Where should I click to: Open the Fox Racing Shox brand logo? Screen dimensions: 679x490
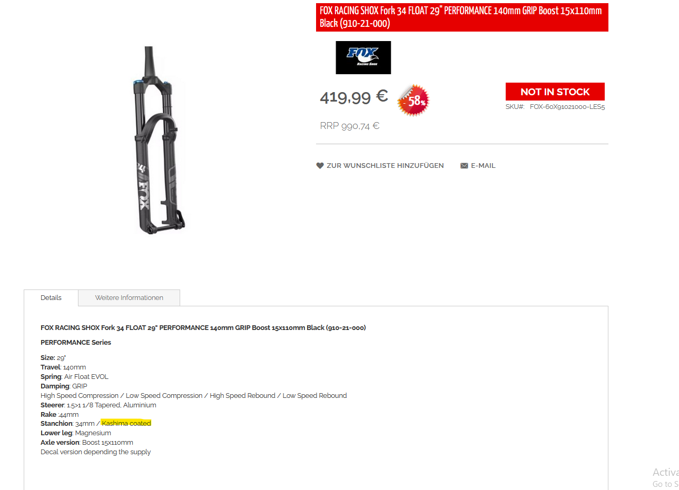click(x=363, y=57)
